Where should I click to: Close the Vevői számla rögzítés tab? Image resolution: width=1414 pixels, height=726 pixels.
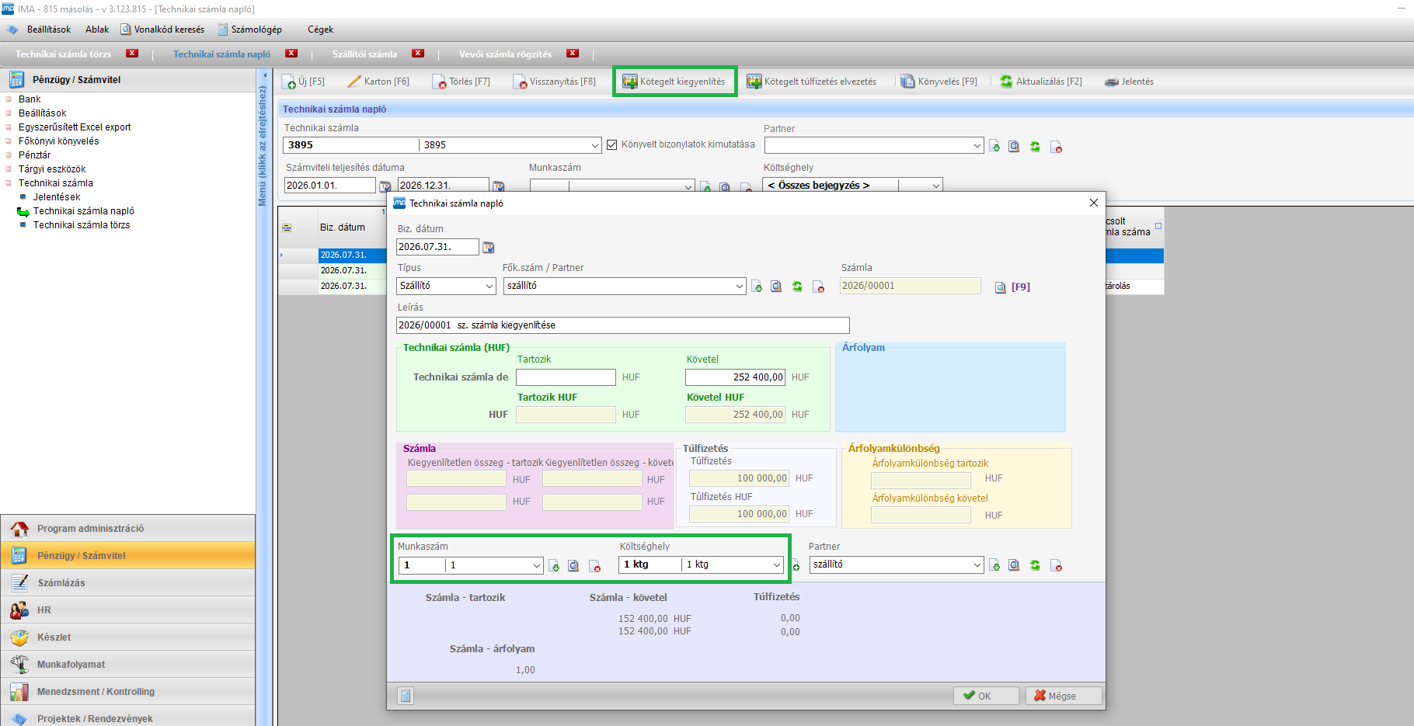click(573, 54)
